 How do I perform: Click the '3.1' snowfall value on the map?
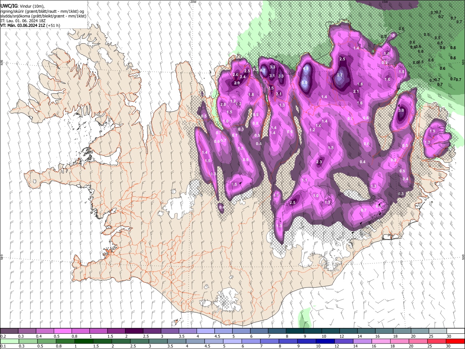(272, 76)
